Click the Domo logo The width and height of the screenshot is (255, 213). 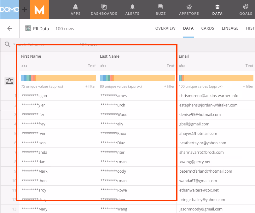(9, 9)
